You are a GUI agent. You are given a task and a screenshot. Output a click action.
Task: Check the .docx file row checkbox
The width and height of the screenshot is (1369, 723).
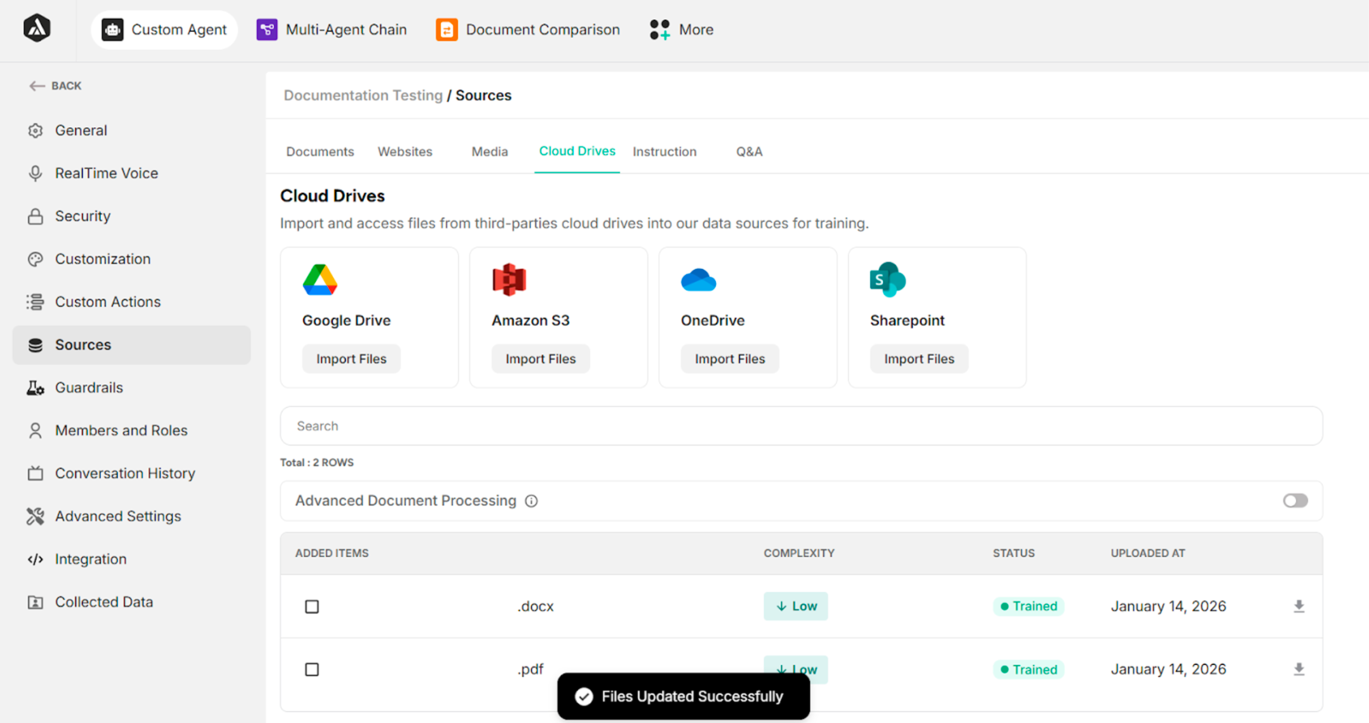point(312,606)
